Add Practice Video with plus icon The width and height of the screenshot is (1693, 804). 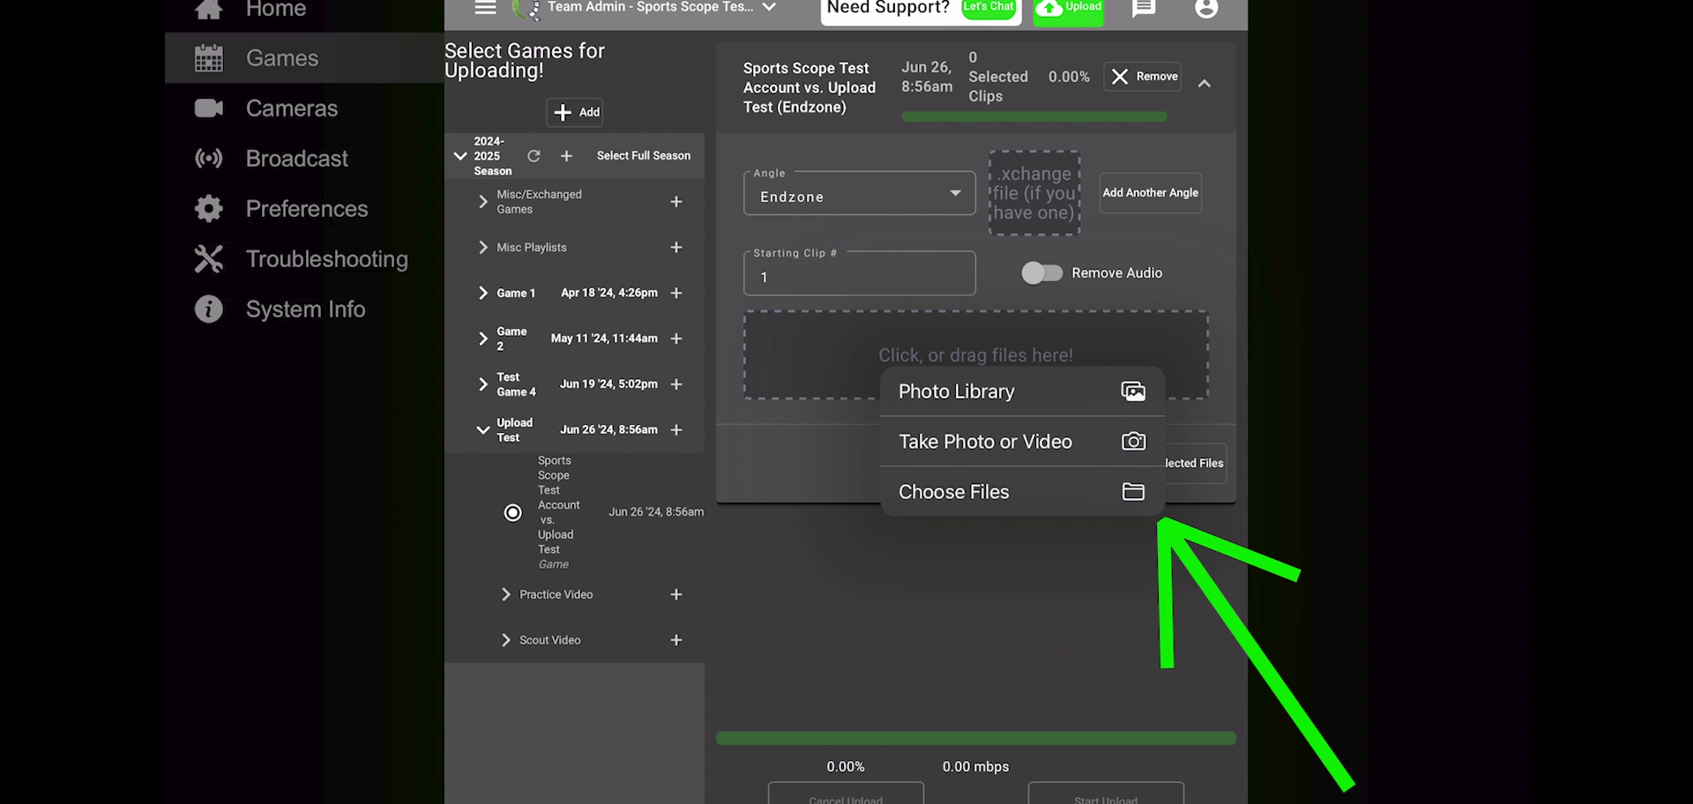(x=676, y=595)
